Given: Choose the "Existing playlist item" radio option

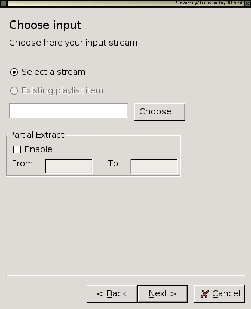Looking at the screenshot, I should point(14,90).
